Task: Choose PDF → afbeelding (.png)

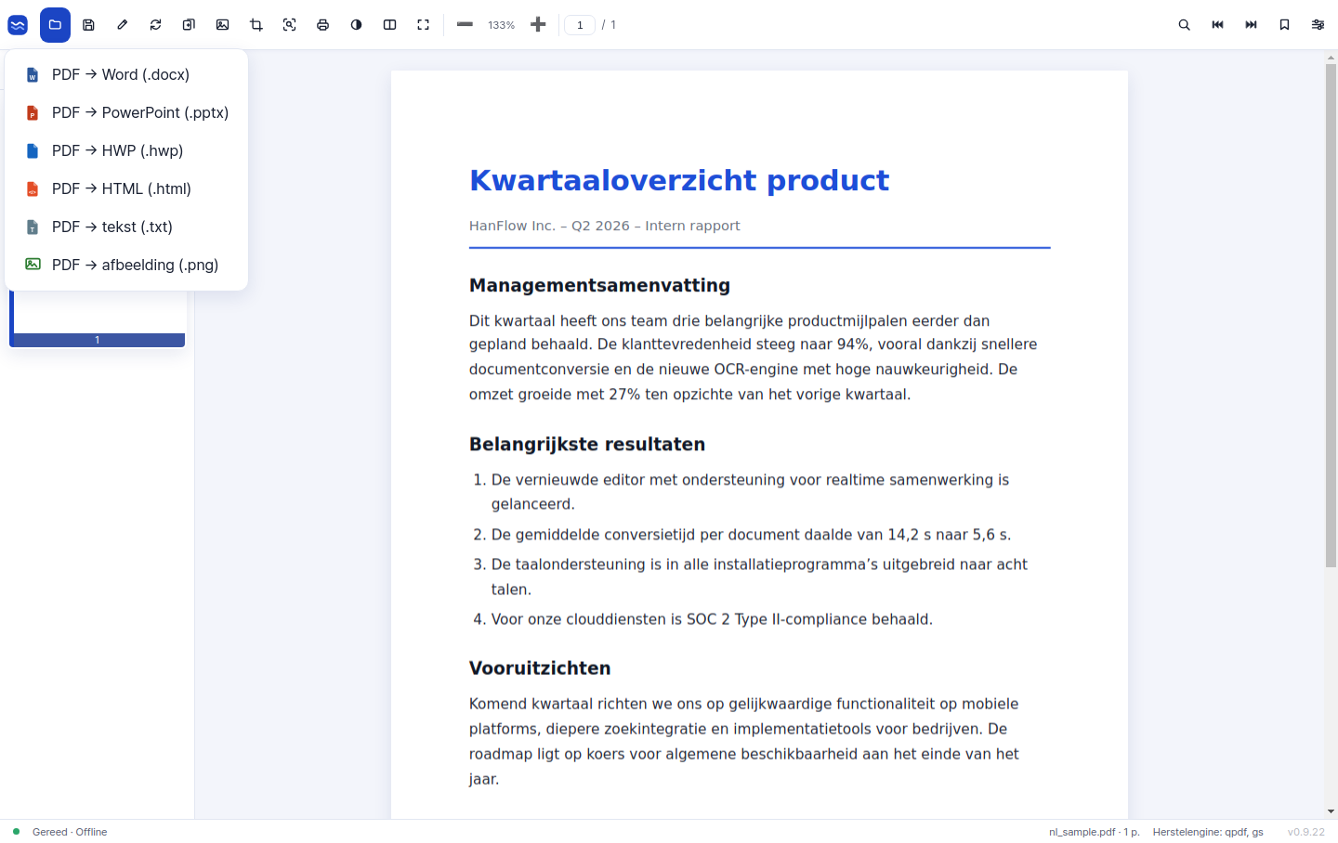Action: pos(126,265)
